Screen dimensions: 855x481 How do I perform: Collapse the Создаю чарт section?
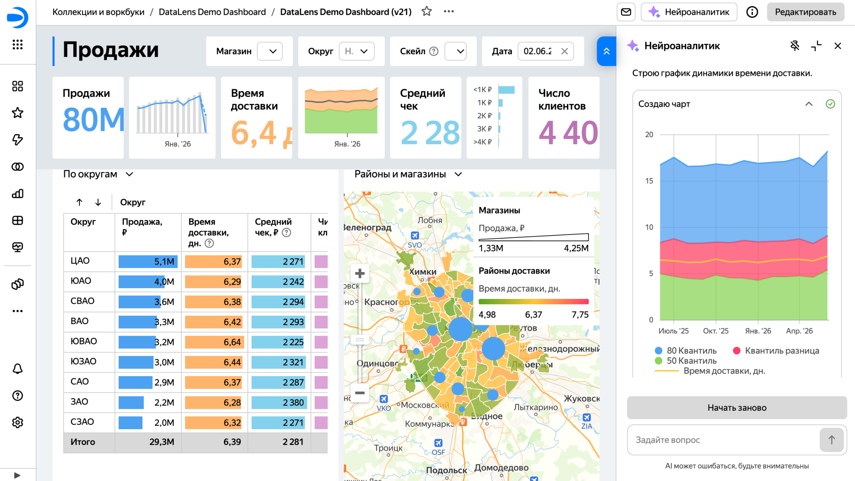click(809, 104)
